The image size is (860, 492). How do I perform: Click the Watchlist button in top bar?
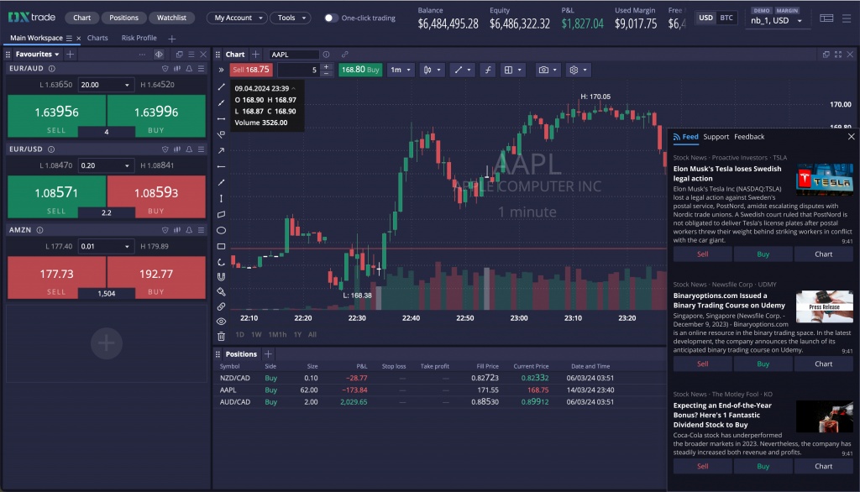click(x=171, y=18)
